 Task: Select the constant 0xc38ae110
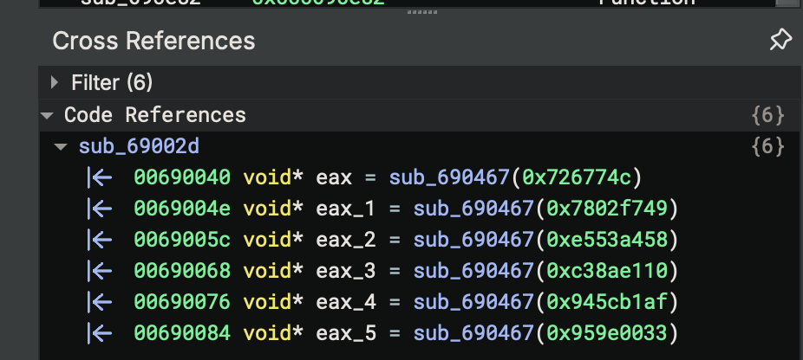[607, 271]
